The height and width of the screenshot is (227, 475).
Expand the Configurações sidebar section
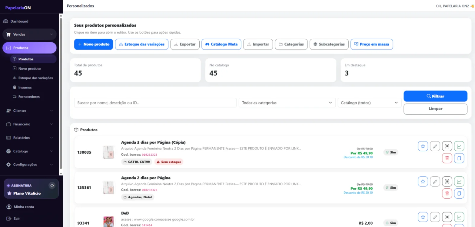[29, 165]
